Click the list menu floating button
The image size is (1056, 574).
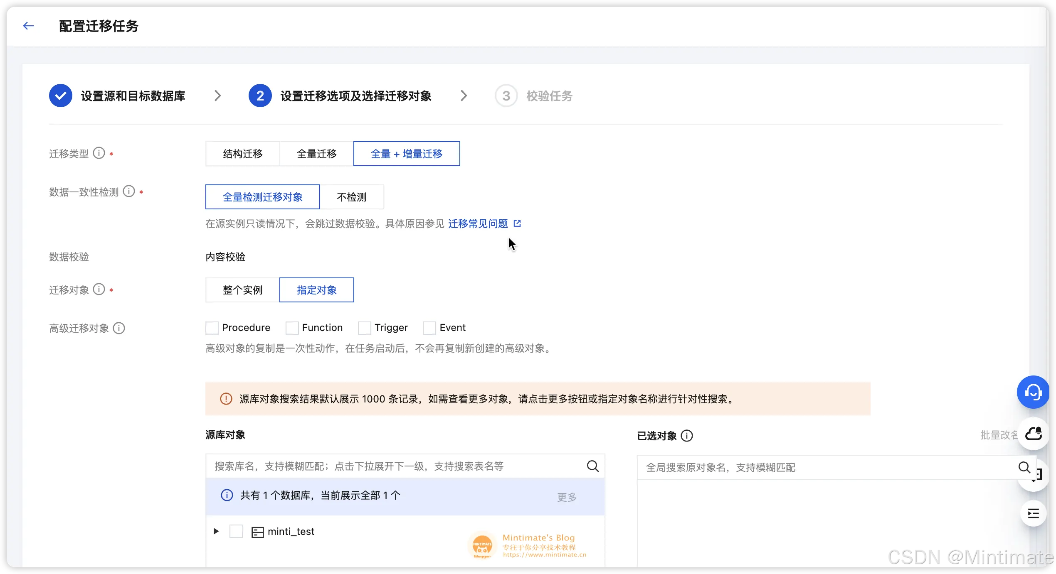pyautogui.click(x=1033, y=514)
